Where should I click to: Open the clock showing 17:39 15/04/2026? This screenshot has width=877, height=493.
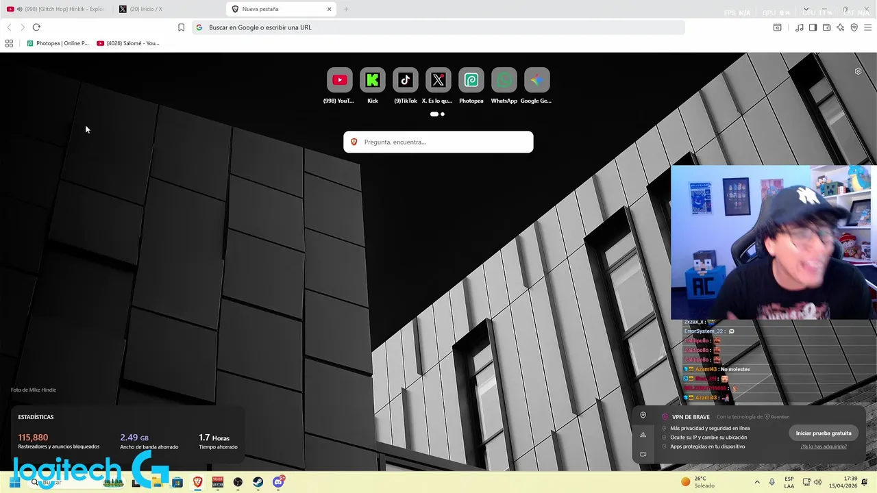click(843, 482)
